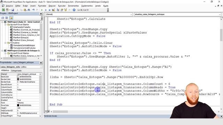Open the Janela menu
The height and width of the screenshot is (125, 223).
point(98,6)
